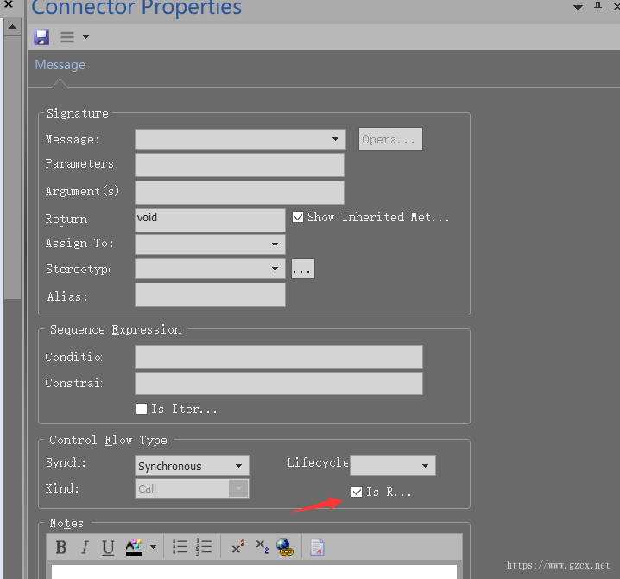Apply italic formatting in Notes

(x=85, y=547)
